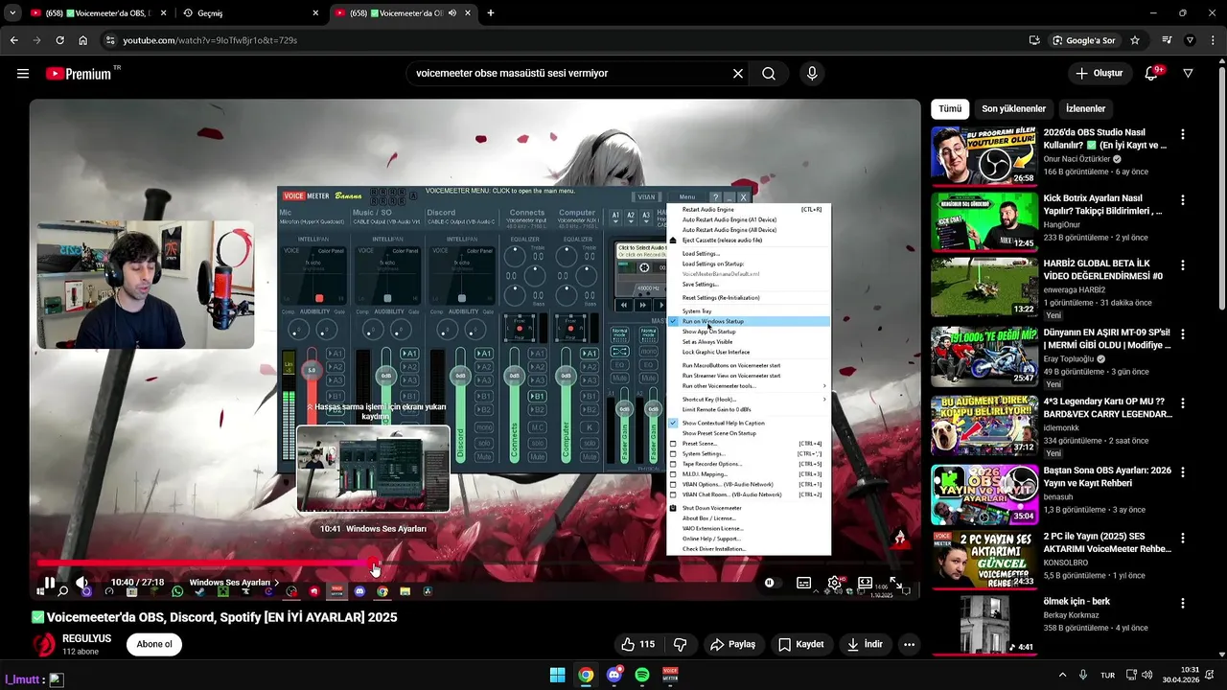1227x690 pixels.
Task: Toggle Show Contextual Help In Caption entry
Action: coord(749,423)
